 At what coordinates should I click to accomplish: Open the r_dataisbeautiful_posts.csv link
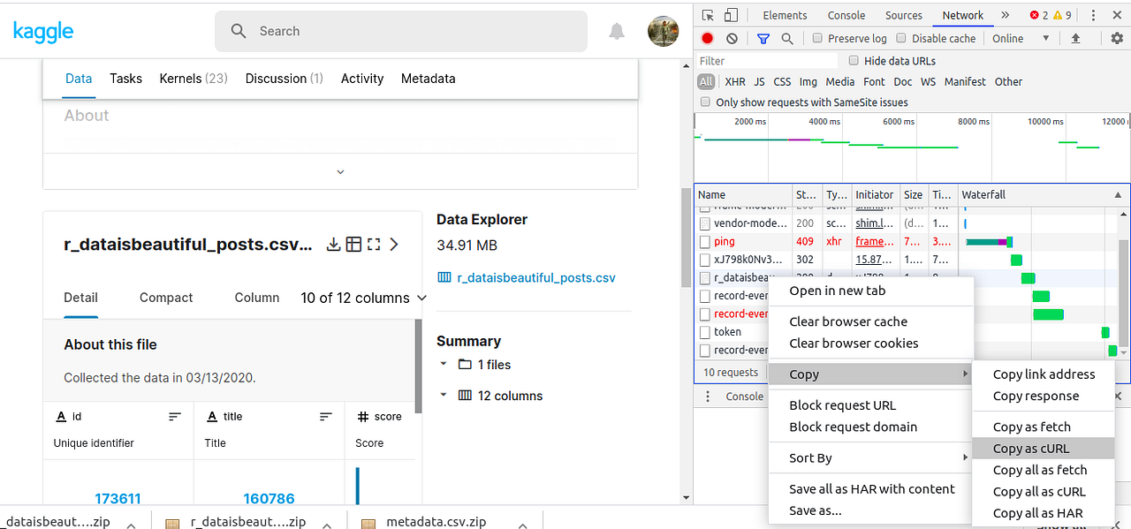[x=535, y=276]
